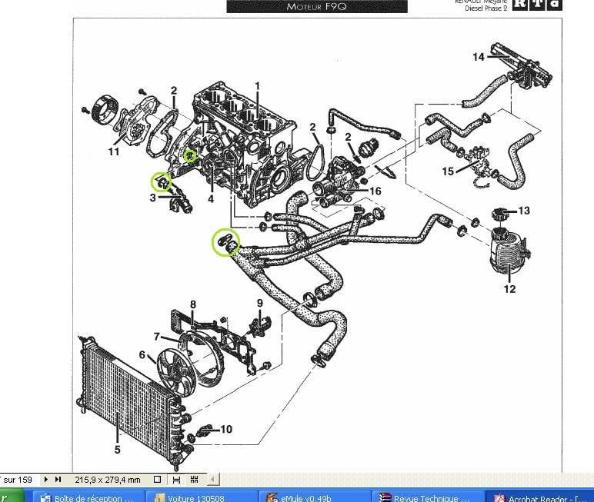Viewport: 594px width, 502px height.
Task: Click label 10 near radiator sensor
Action: [x=226, y=429]
